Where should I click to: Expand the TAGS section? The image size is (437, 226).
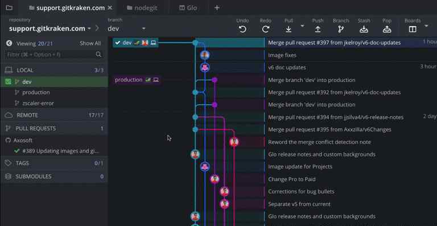click(55, 163)
